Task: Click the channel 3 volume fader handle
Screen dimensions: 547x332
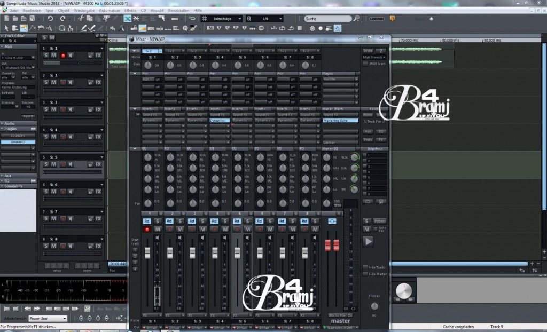Action: pos(192,253)
